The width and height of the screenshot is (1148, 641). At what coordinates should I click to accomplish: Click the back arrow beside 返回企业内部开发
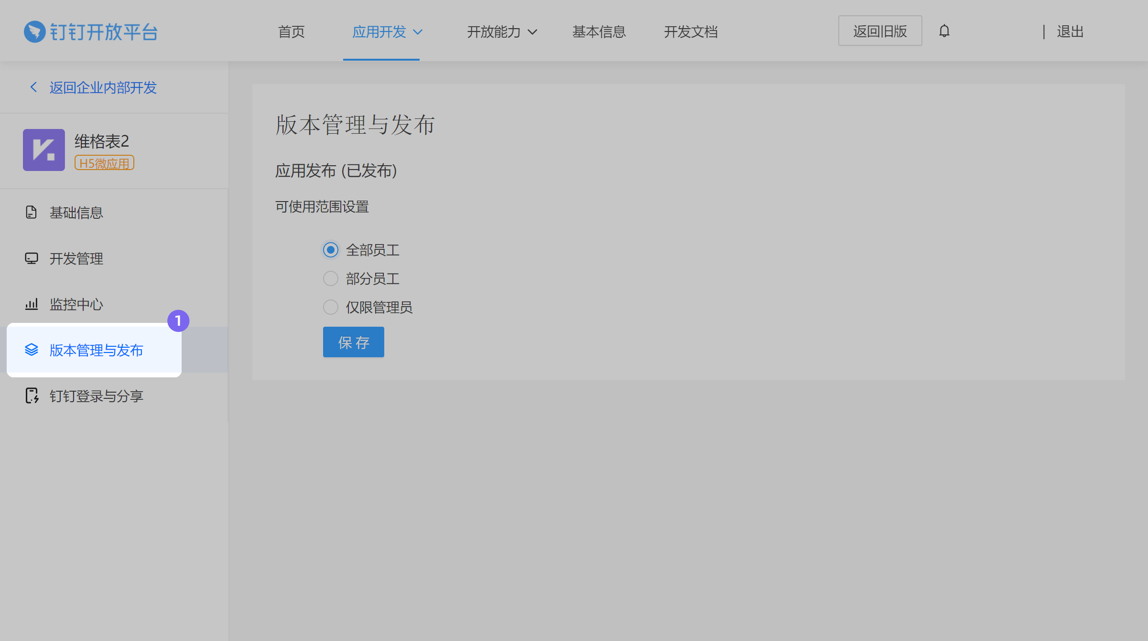[x=33, y=87]
